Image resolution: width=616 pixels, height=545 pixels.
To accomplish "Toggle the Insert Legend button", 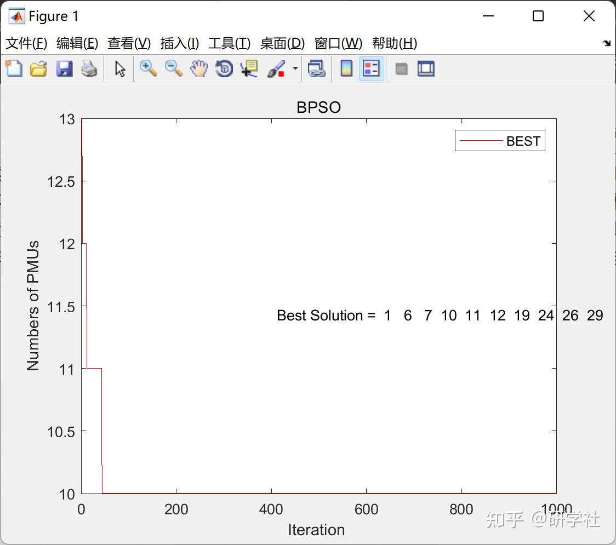I will pos(371,68).
